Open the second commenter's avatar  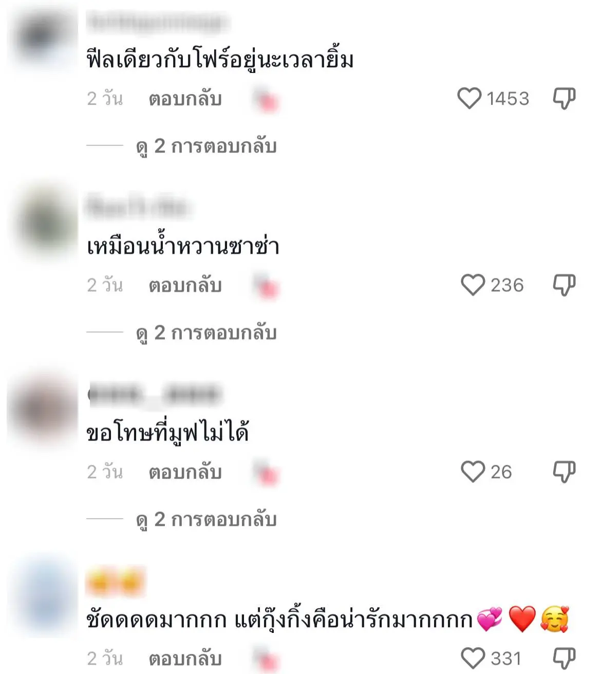pos(44,224)
